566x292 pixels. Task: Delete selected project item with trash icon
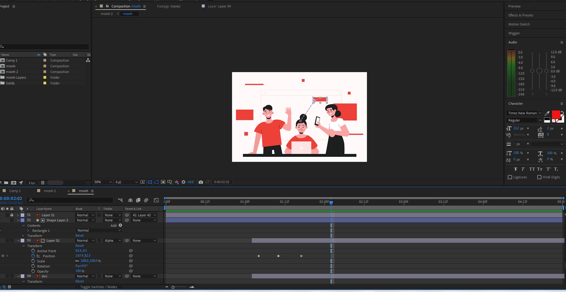pos(43,182)
